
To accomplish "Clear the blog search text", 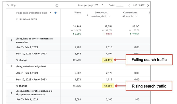I will 57,6.
